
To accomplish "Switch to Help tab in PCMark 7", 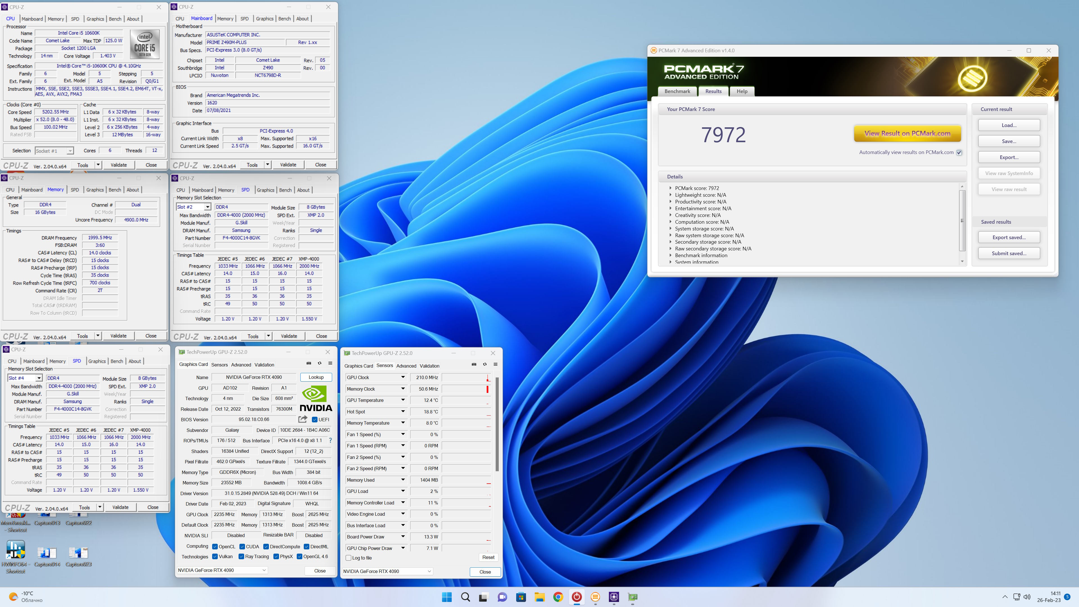I will click(742, 91).
